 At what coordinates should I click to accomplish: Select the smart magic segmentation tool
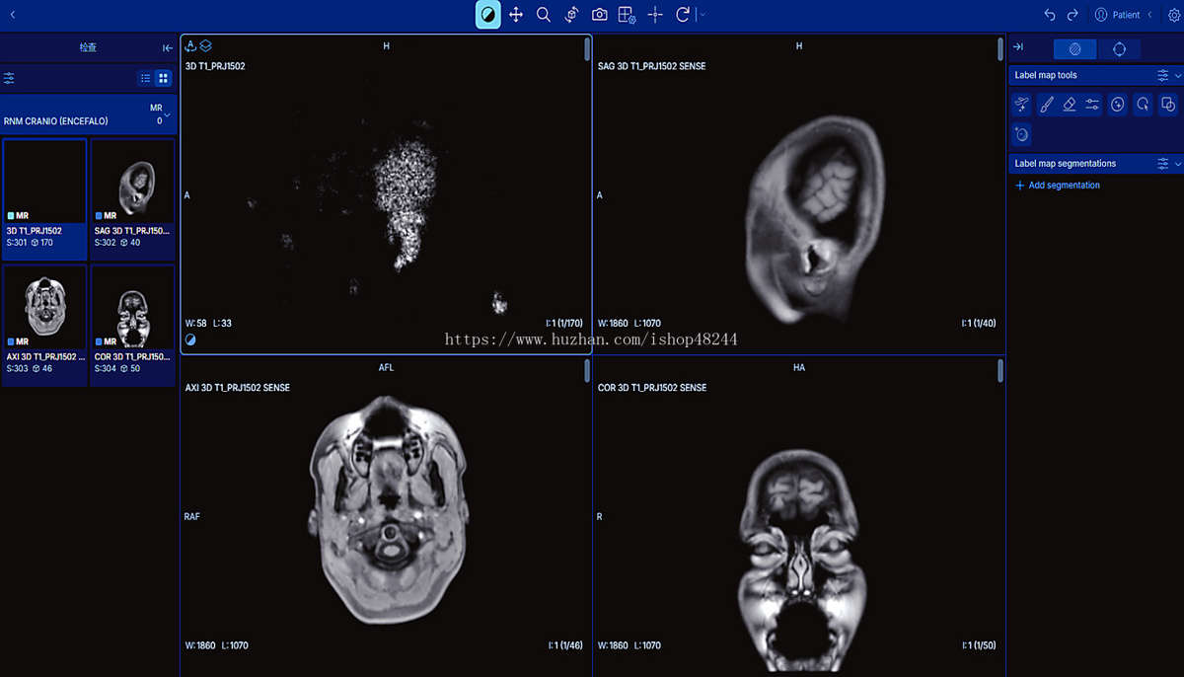(1021, 104)
